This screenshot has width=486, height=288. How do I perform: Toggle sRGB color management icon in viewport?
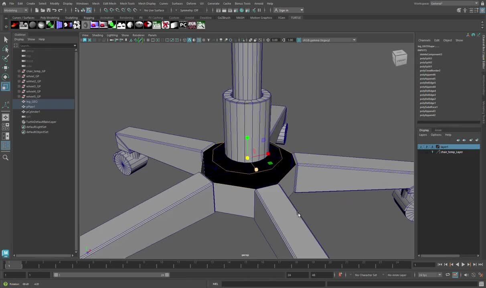(x=299, y=40)
